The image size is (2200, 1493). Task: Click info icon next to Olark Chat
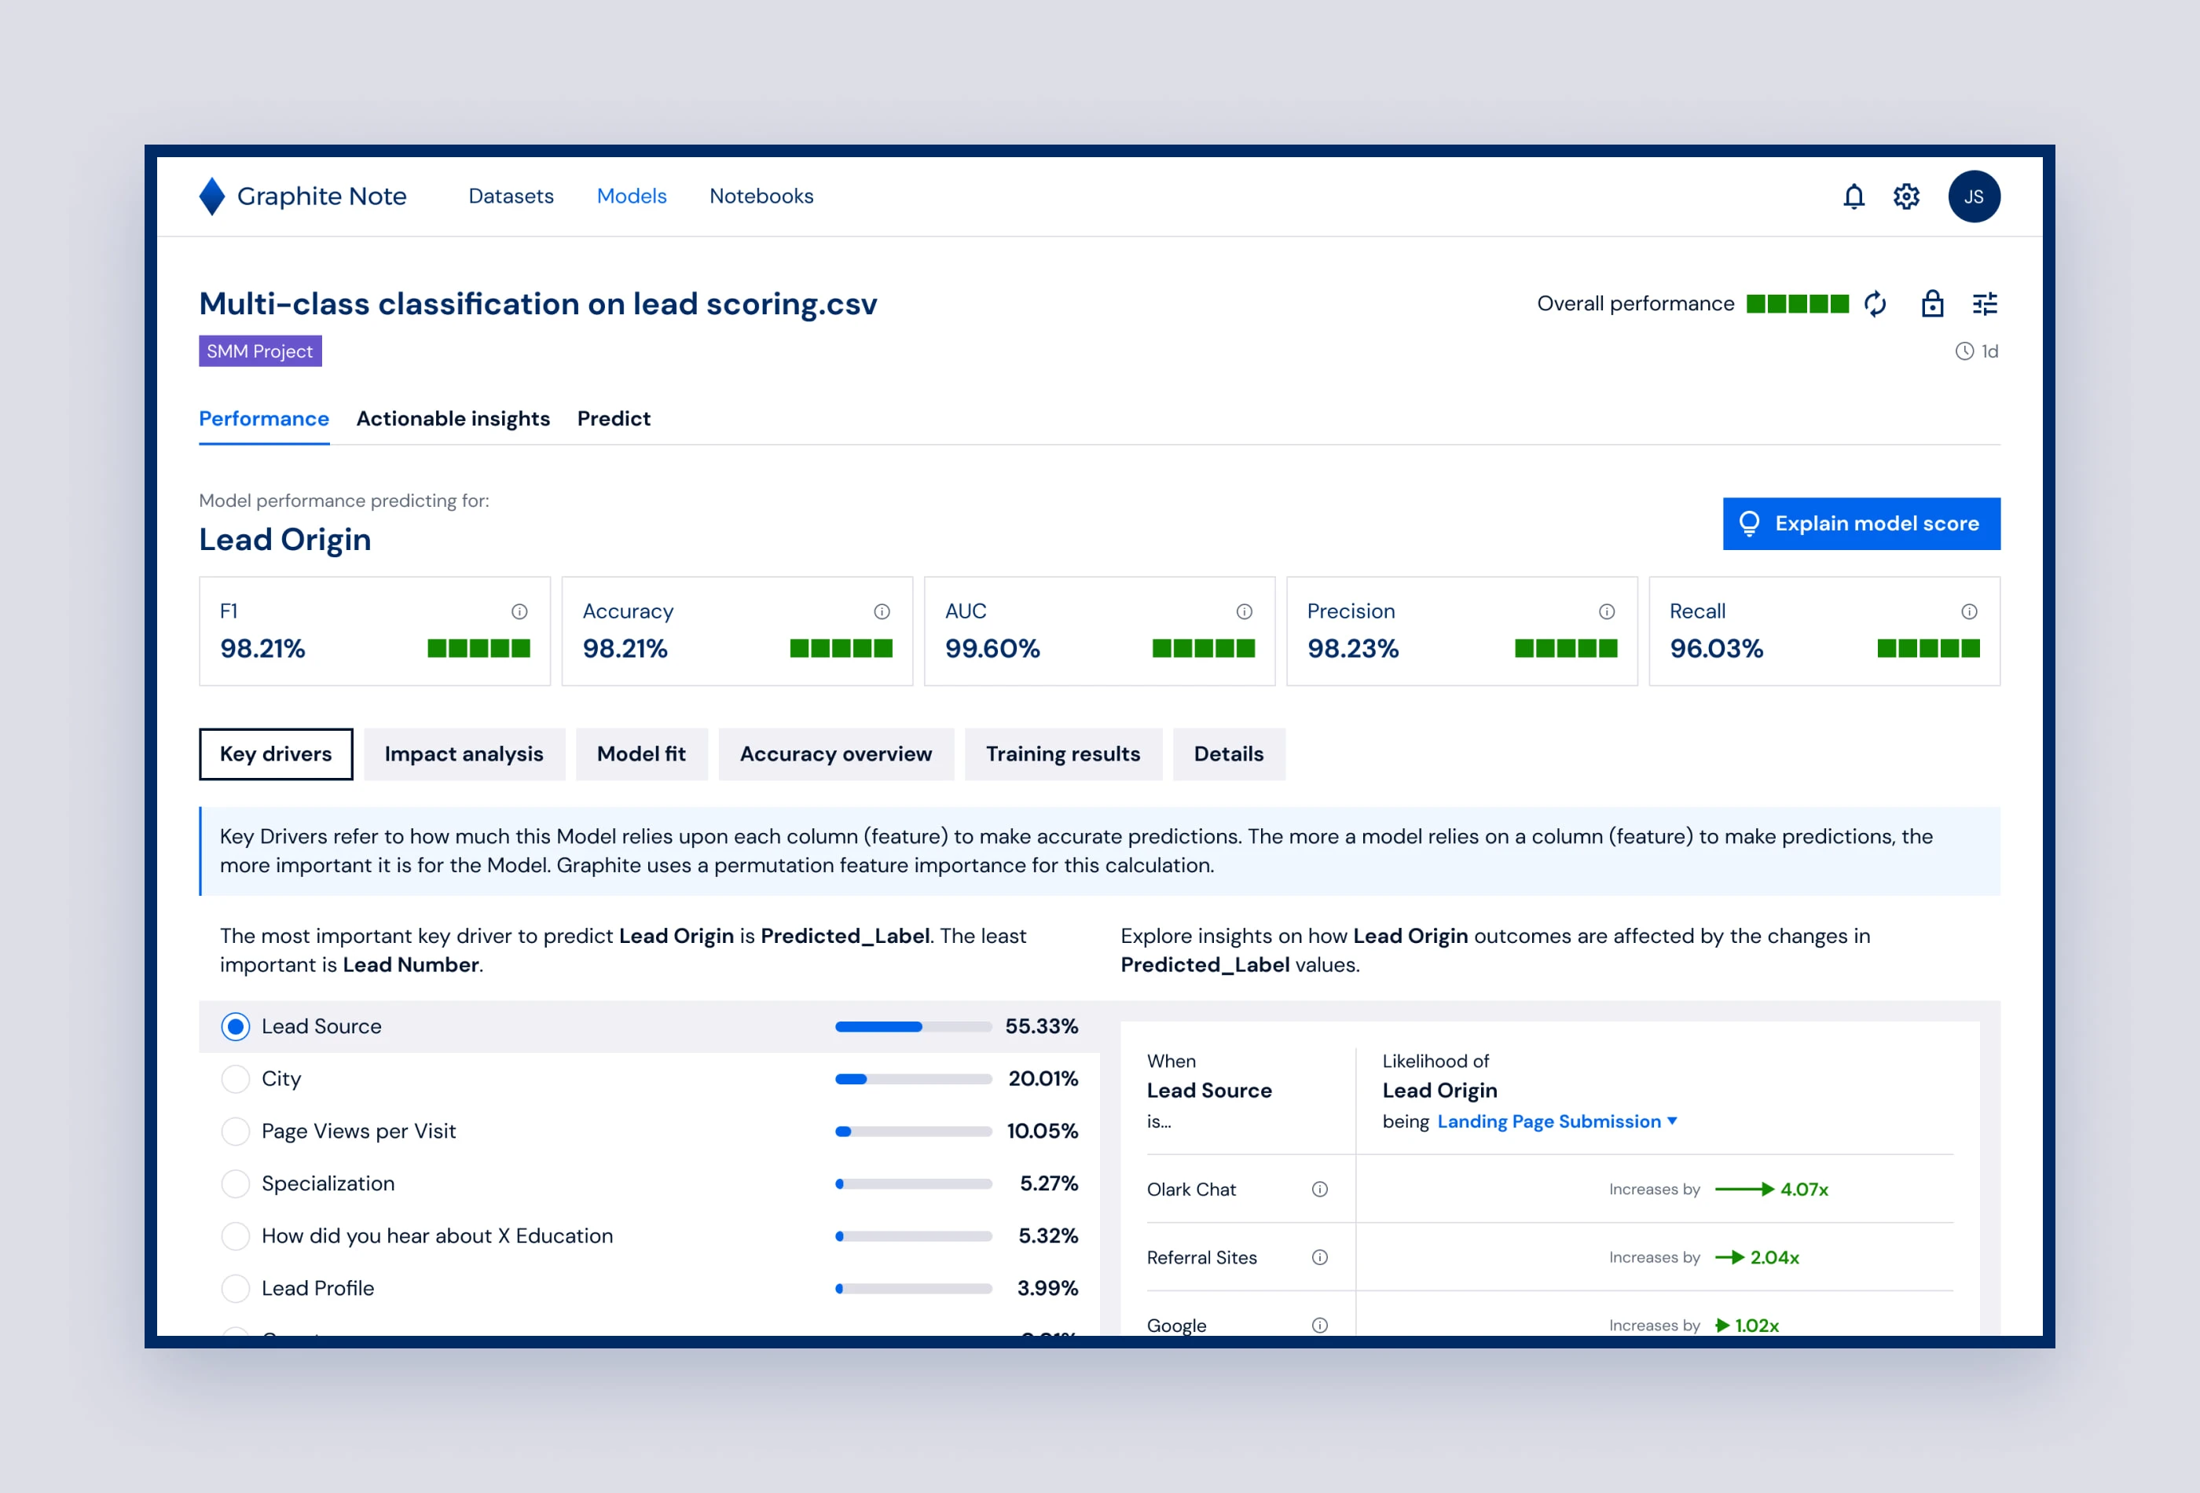point(1318,1189)
